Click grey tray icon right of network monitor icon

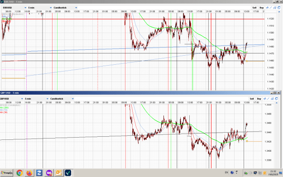pos(260,173)
